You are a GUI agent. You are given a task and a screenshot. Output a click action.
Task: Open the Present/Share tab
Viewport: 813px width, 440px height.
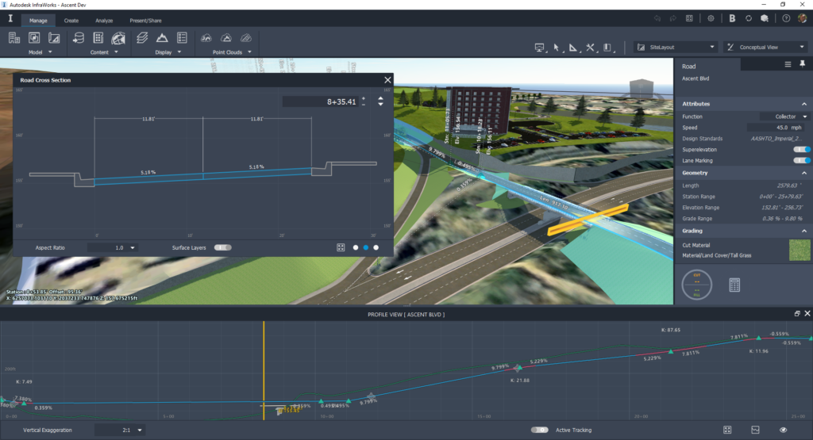coord(145,20)
